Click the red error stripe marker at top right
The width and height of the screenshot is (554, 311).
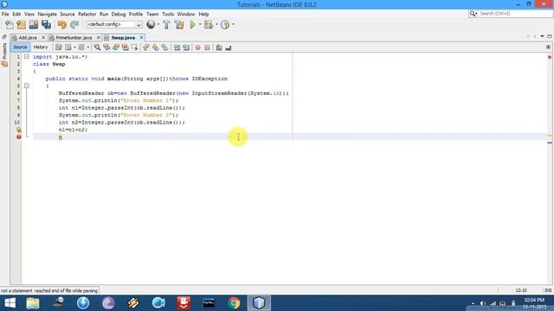pyautogui.click(x=550, y=57)
